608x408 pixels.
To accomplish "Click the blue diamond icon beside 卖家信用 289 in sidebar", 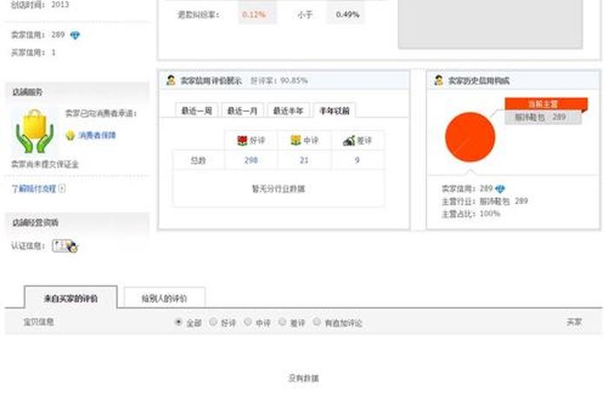I will 75,36.
